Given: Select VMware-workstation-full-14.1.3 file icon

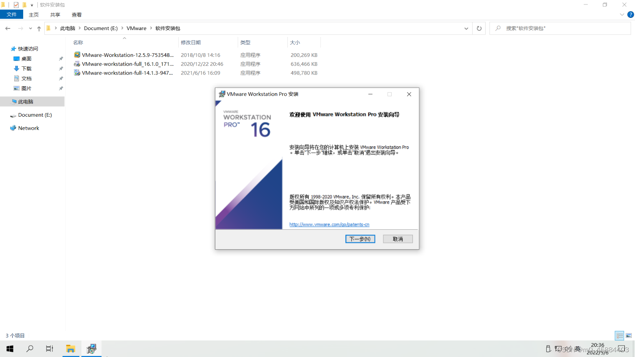Looking at the screenshot, I should coord(77,73).
